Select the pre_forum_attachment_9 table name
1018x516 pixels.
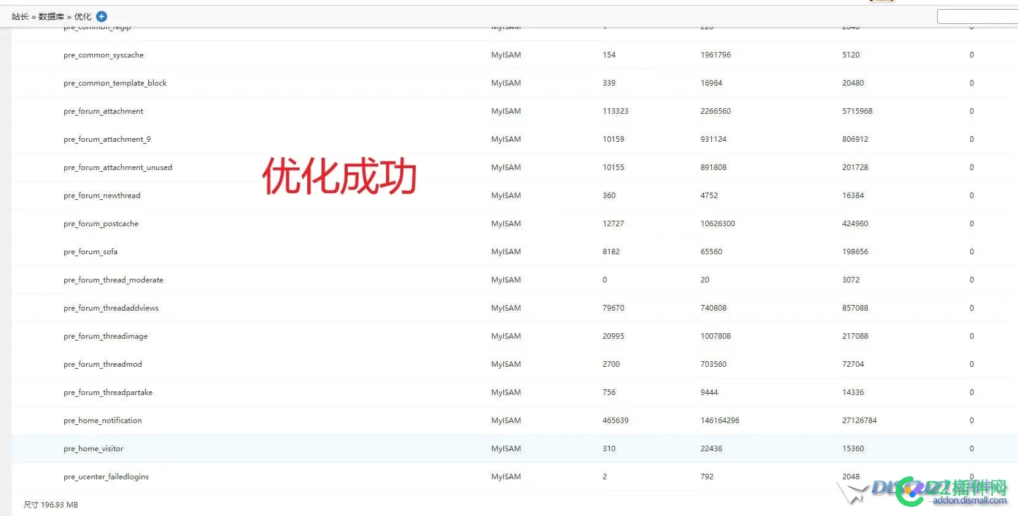107,139
